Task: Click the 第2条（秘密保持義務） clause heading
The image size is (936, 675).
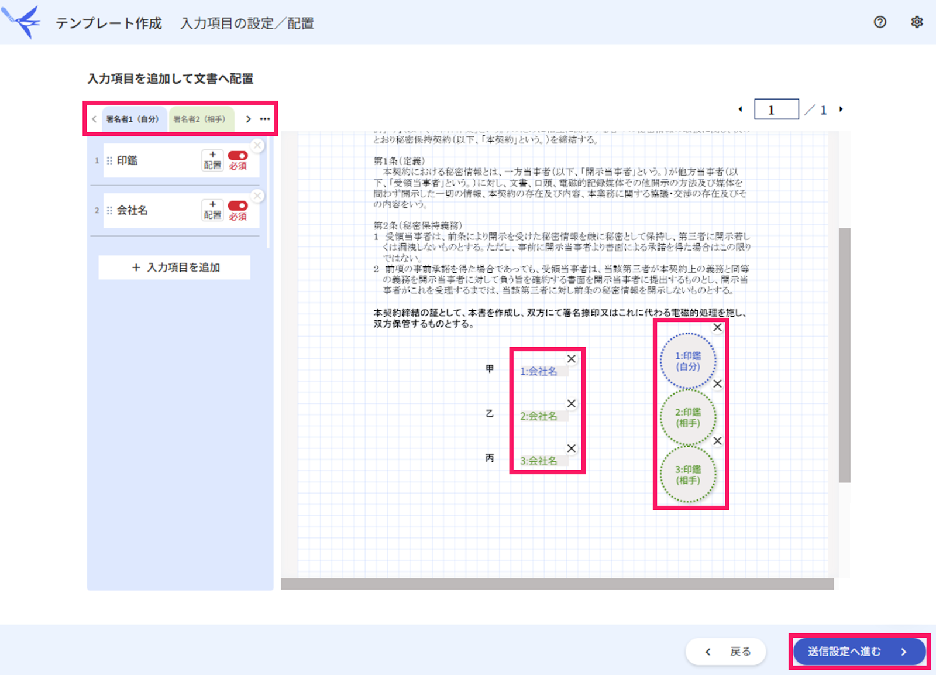Action: coord(418,225)
